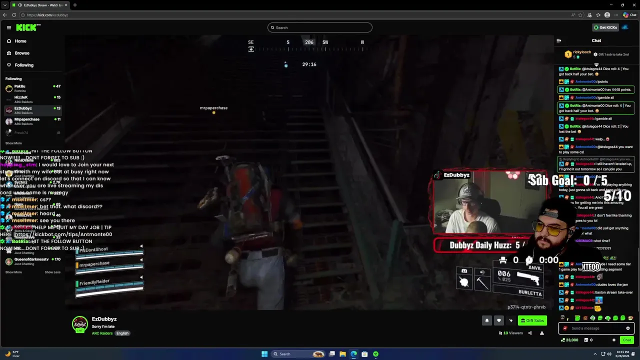Click the sparkle subscribe icon
The height and width of the screenshot is (360, 640).
point(510,320)
